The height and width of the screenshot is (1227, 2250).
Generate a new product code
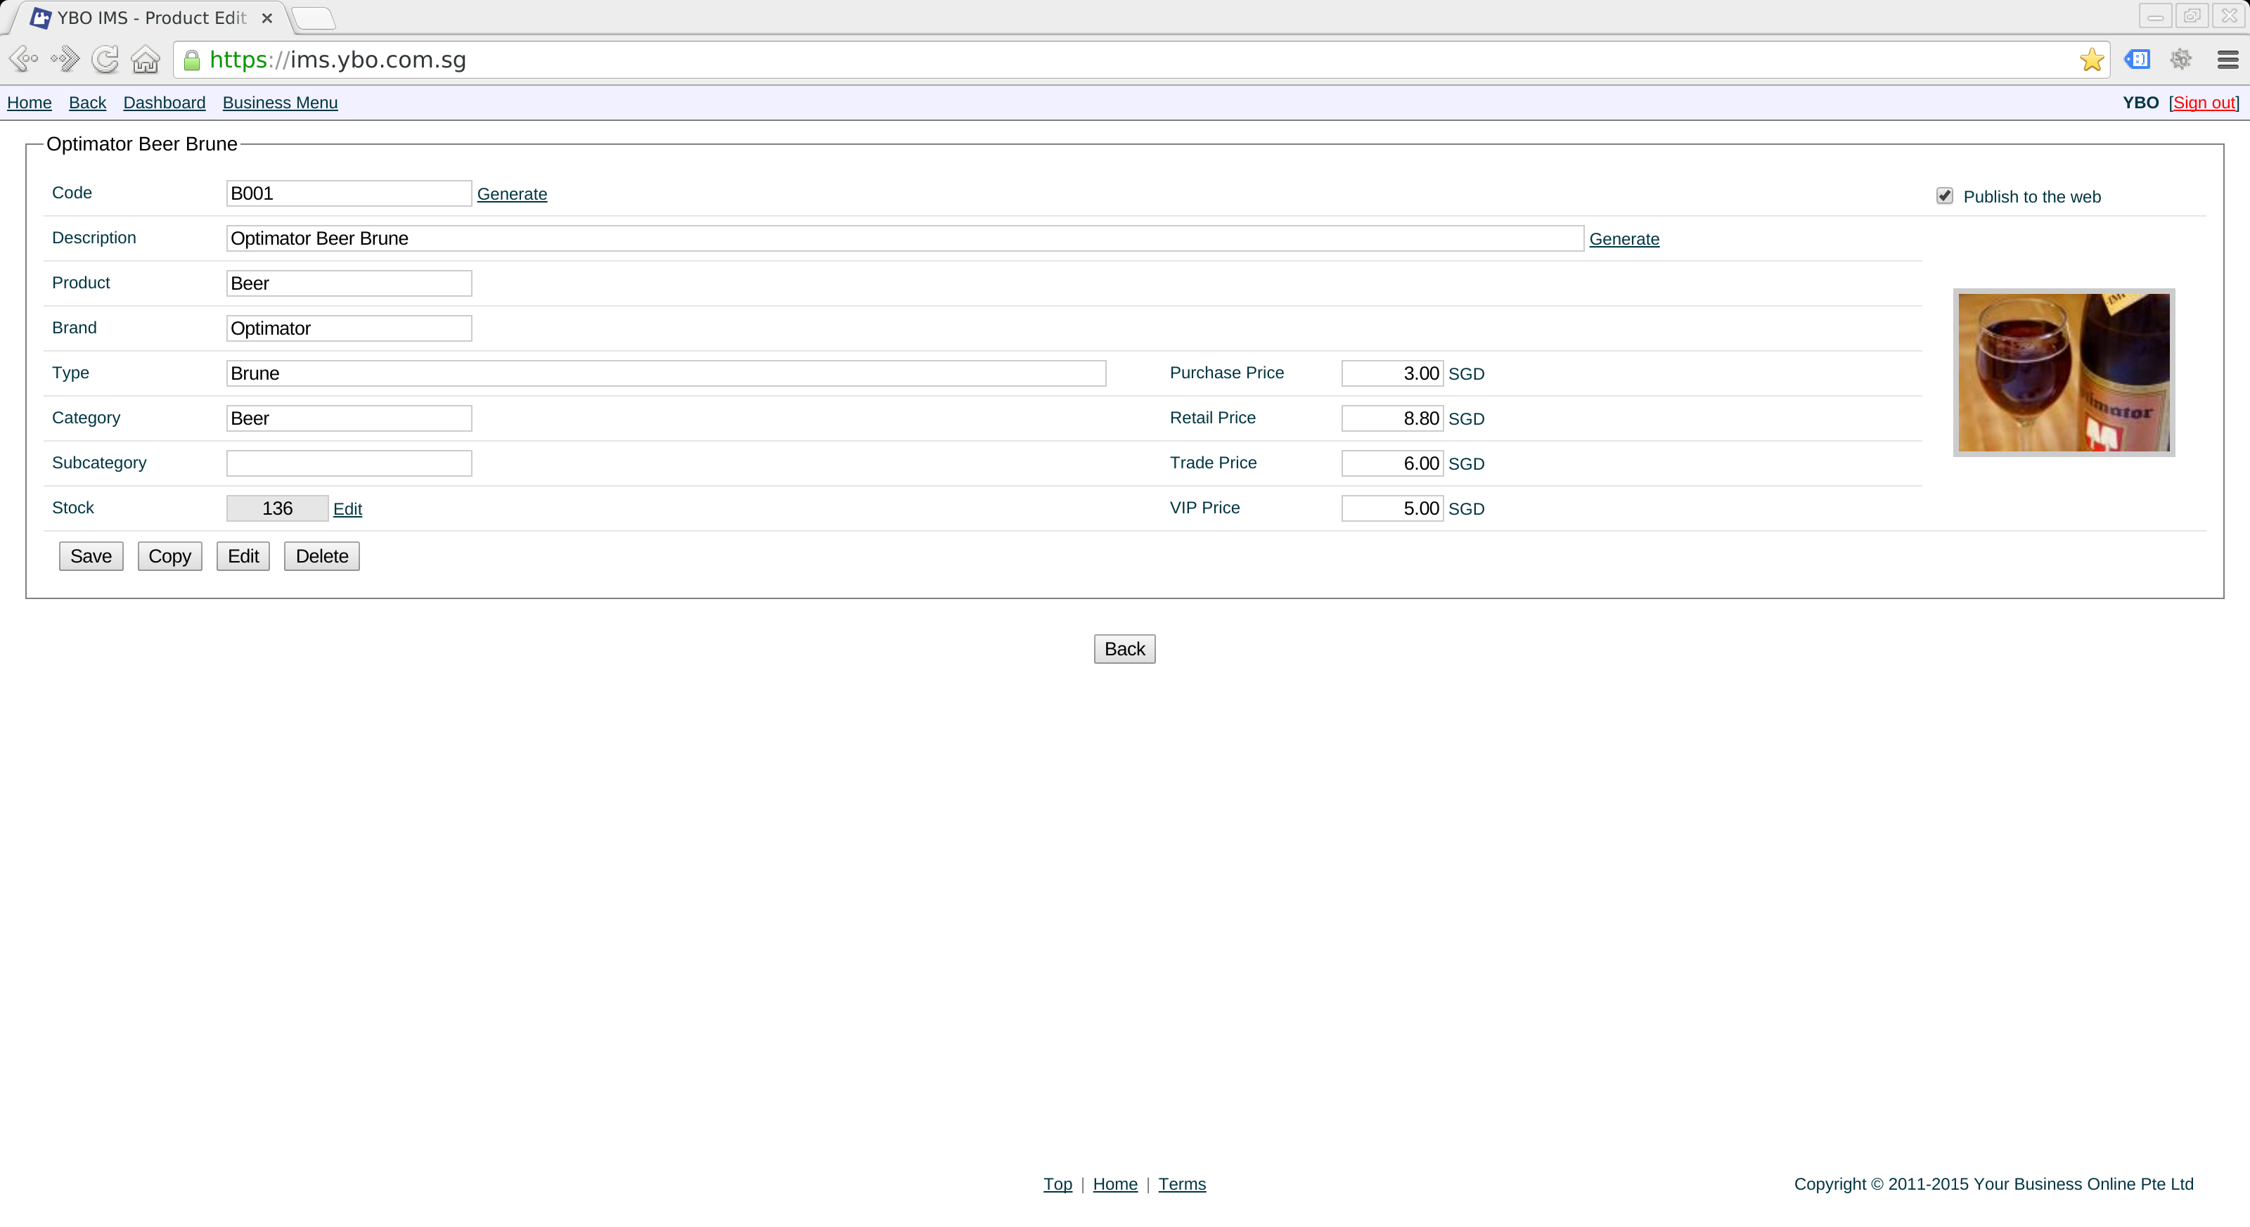[512, 194]
